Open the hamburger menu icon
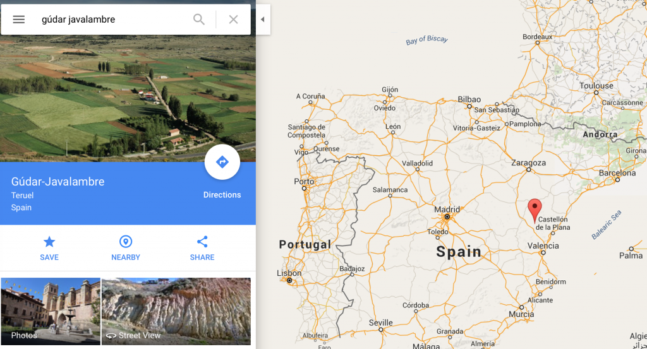Screen dimensions: 647x349 pyautogui.click(x=18, y=20)
